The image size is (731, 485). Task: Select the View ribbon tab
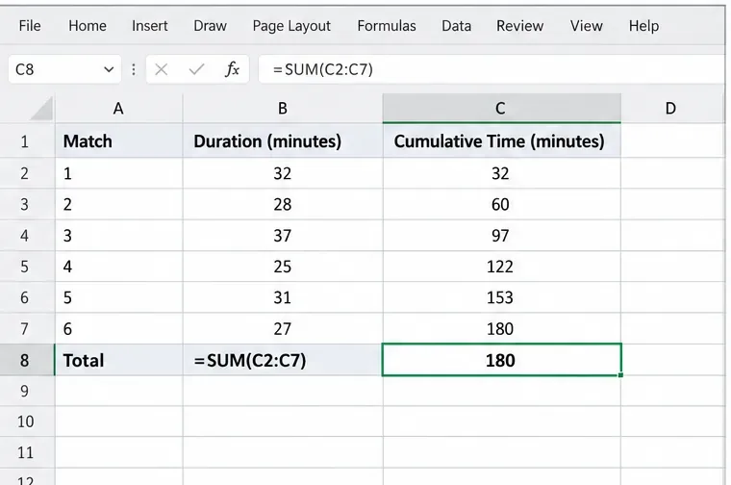tap(586, 26)
